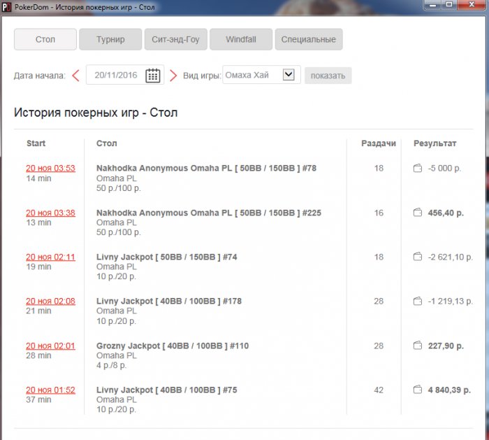Click wallet icon beside 456,40 р. result
This screenshot has width=489, height=440.
pyautogui.click(x=417, y=213)
